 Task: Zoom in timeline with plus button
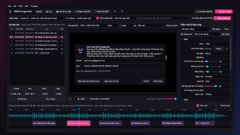pyautogui.click(x=216, y=105)
